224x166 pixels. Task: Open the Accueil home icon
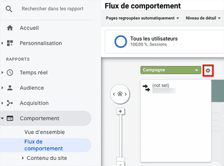click(x=10, y=28)
